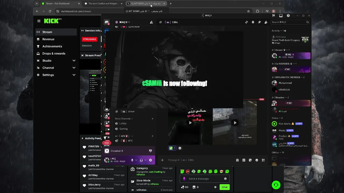344x193 pixels.
Task: Open Kick chat settings gear
Action: click(x=215, y=187)
